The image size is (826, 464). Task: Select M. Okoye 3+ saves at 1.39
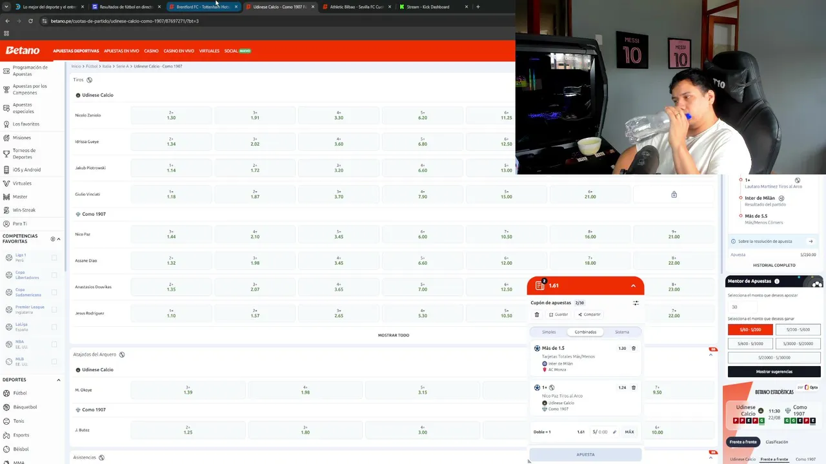(x=188, y=390)
